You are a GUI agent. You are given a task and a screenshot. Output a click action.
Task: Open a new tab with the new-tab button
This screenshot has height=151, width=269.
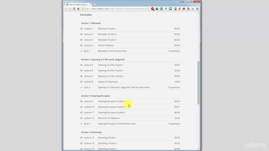coord(94,5)
